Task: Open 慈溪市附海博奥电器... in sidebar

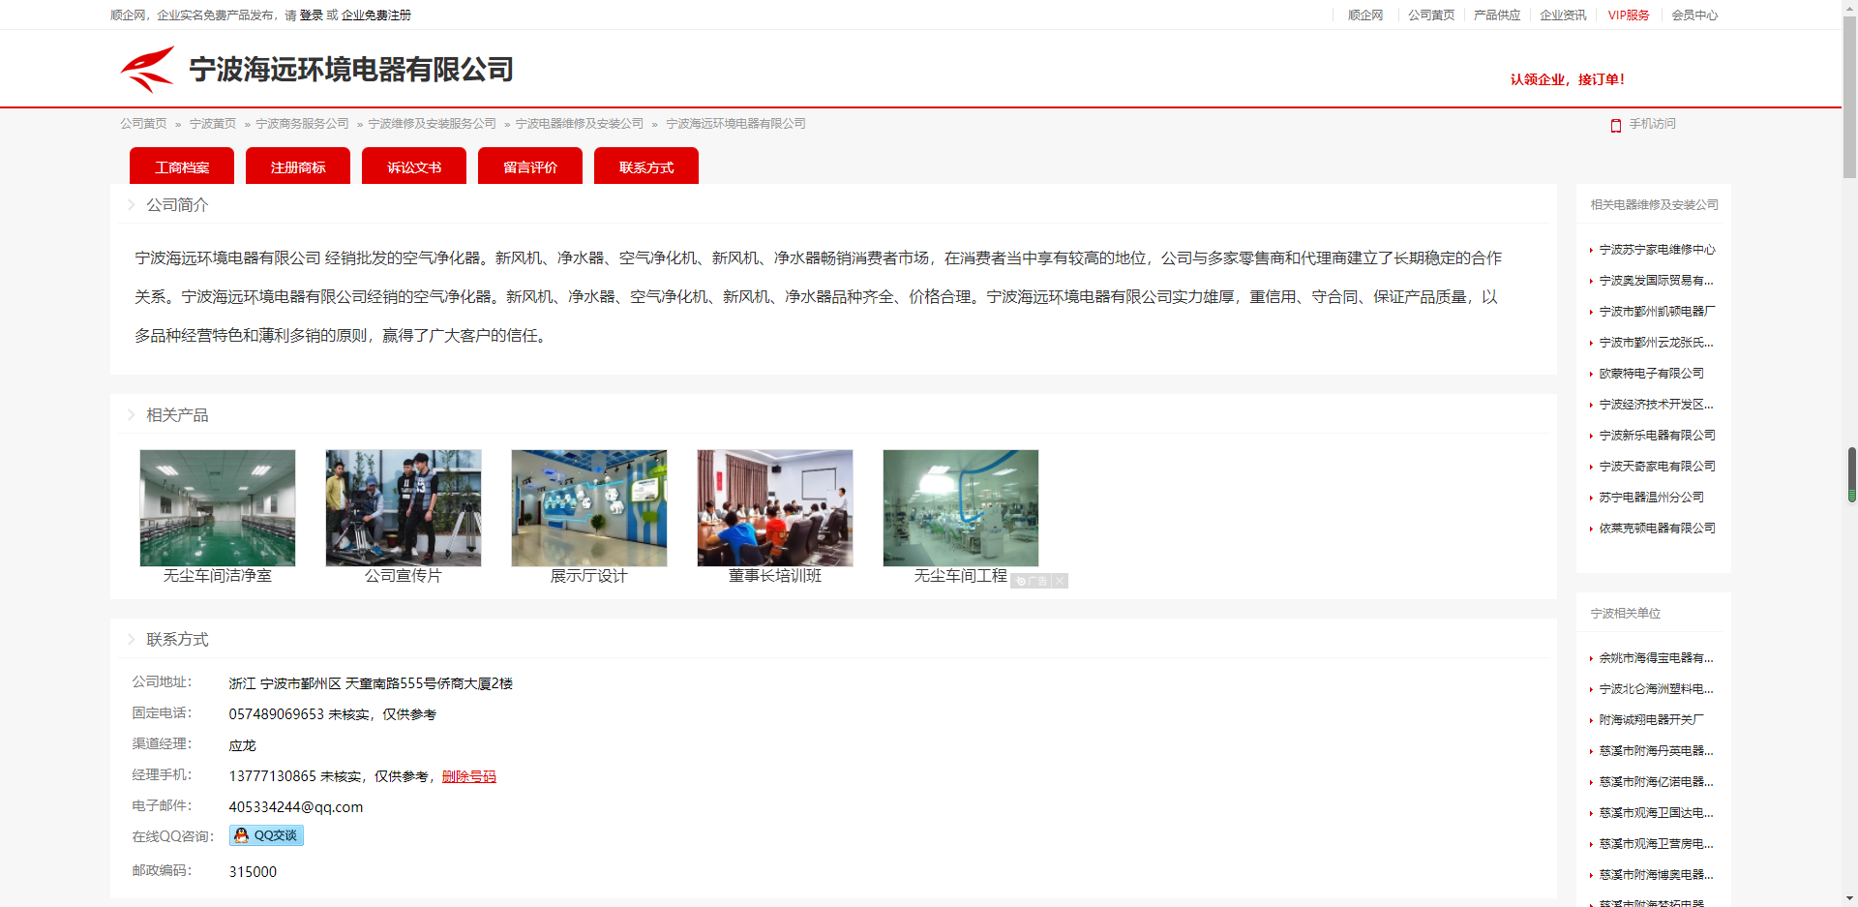Action: pyautogui.click(x=1656, y=875)
